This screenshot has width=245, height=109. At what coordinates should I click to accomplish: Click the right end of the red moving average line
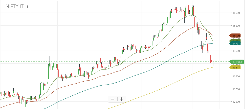[212, 35]
